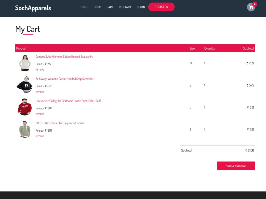
Task: Click the My Cart heading
Action: click(x=28, y=29)
